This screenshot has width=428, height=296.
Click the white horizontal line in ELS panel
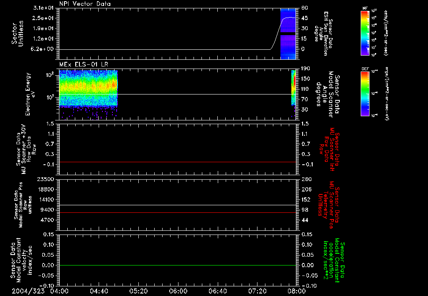click(x=177, y=94)
